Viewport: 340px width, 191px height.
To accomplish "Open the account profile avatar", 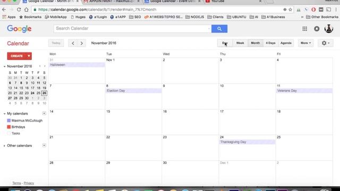I will [329, 29].
